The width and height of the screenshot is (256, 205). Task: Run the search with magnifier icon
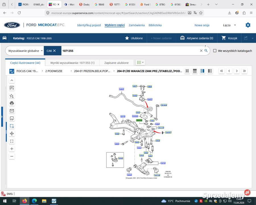click(x=206, y=51)
